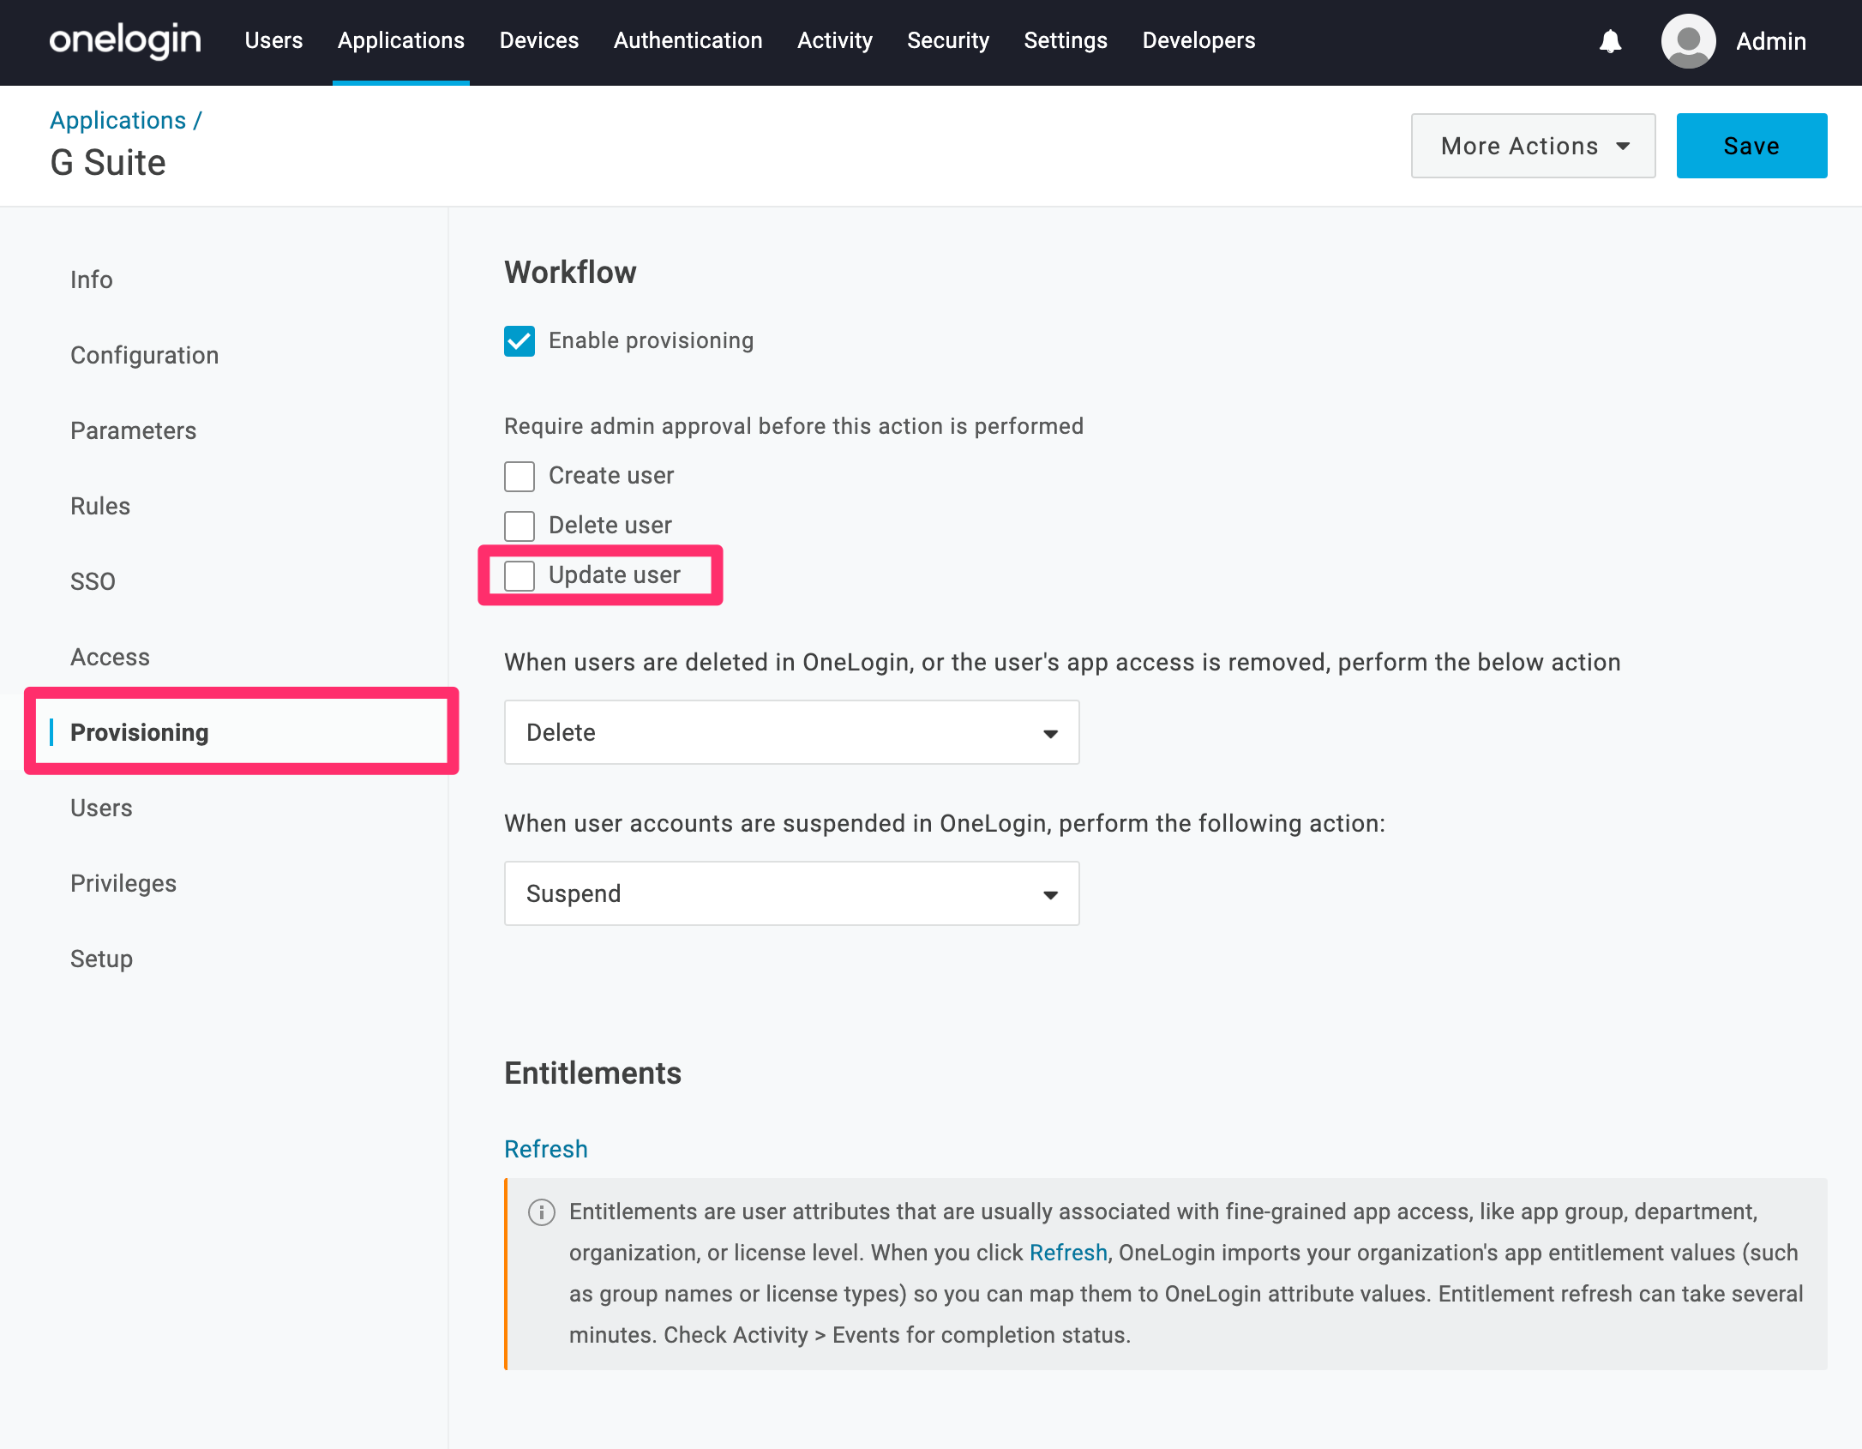Image resolution: width=1862 pixels, height=1449 pixels.
Task: Switch to the Configuration tab
Action: click(145, 355)
